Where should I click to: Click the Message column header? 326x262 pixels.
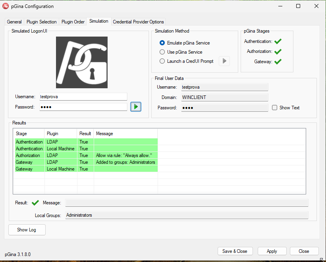click(x=125, y=134)
